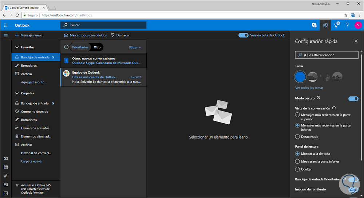Select Mostrar en la parte inferior option
364x198 pixels.
(x=297, y=162)
